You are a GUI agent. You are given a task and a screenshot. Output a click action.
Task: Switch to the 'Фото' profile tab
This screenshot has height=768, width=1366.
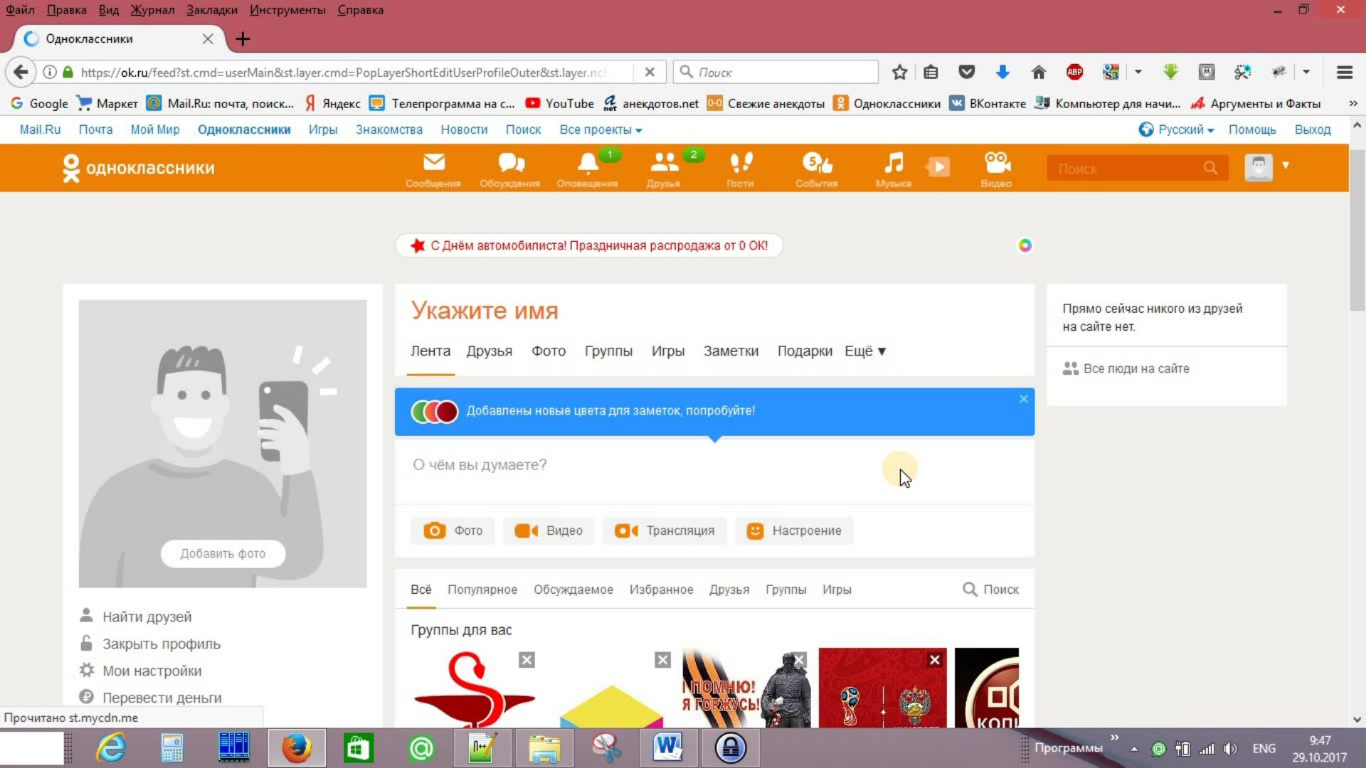pyautogui.click(x=549, y=351)
